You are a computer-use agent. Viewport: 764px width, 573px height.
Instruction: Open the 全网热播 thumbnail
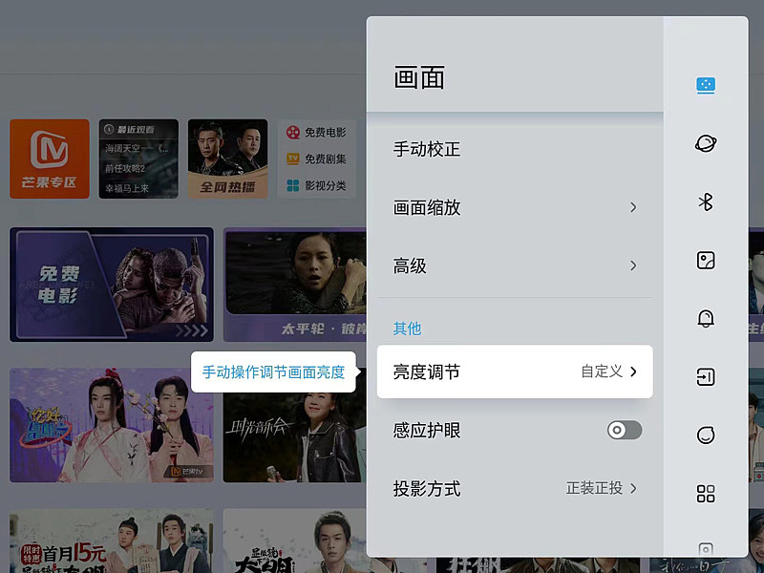(x=227, y=159)
